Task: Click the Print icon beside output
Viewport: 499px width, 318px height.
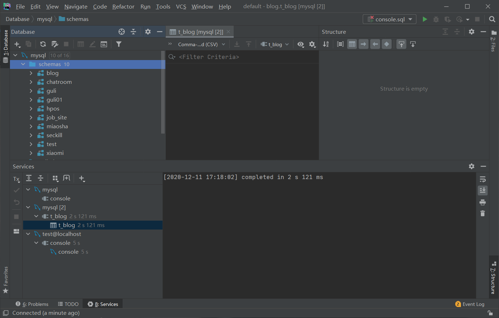Action: point(483,202)
